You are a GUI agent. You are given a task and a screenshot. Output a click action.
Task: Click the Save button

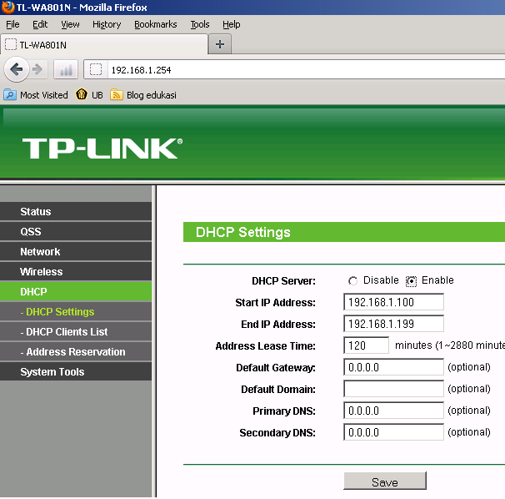click(x=385, y=481)
